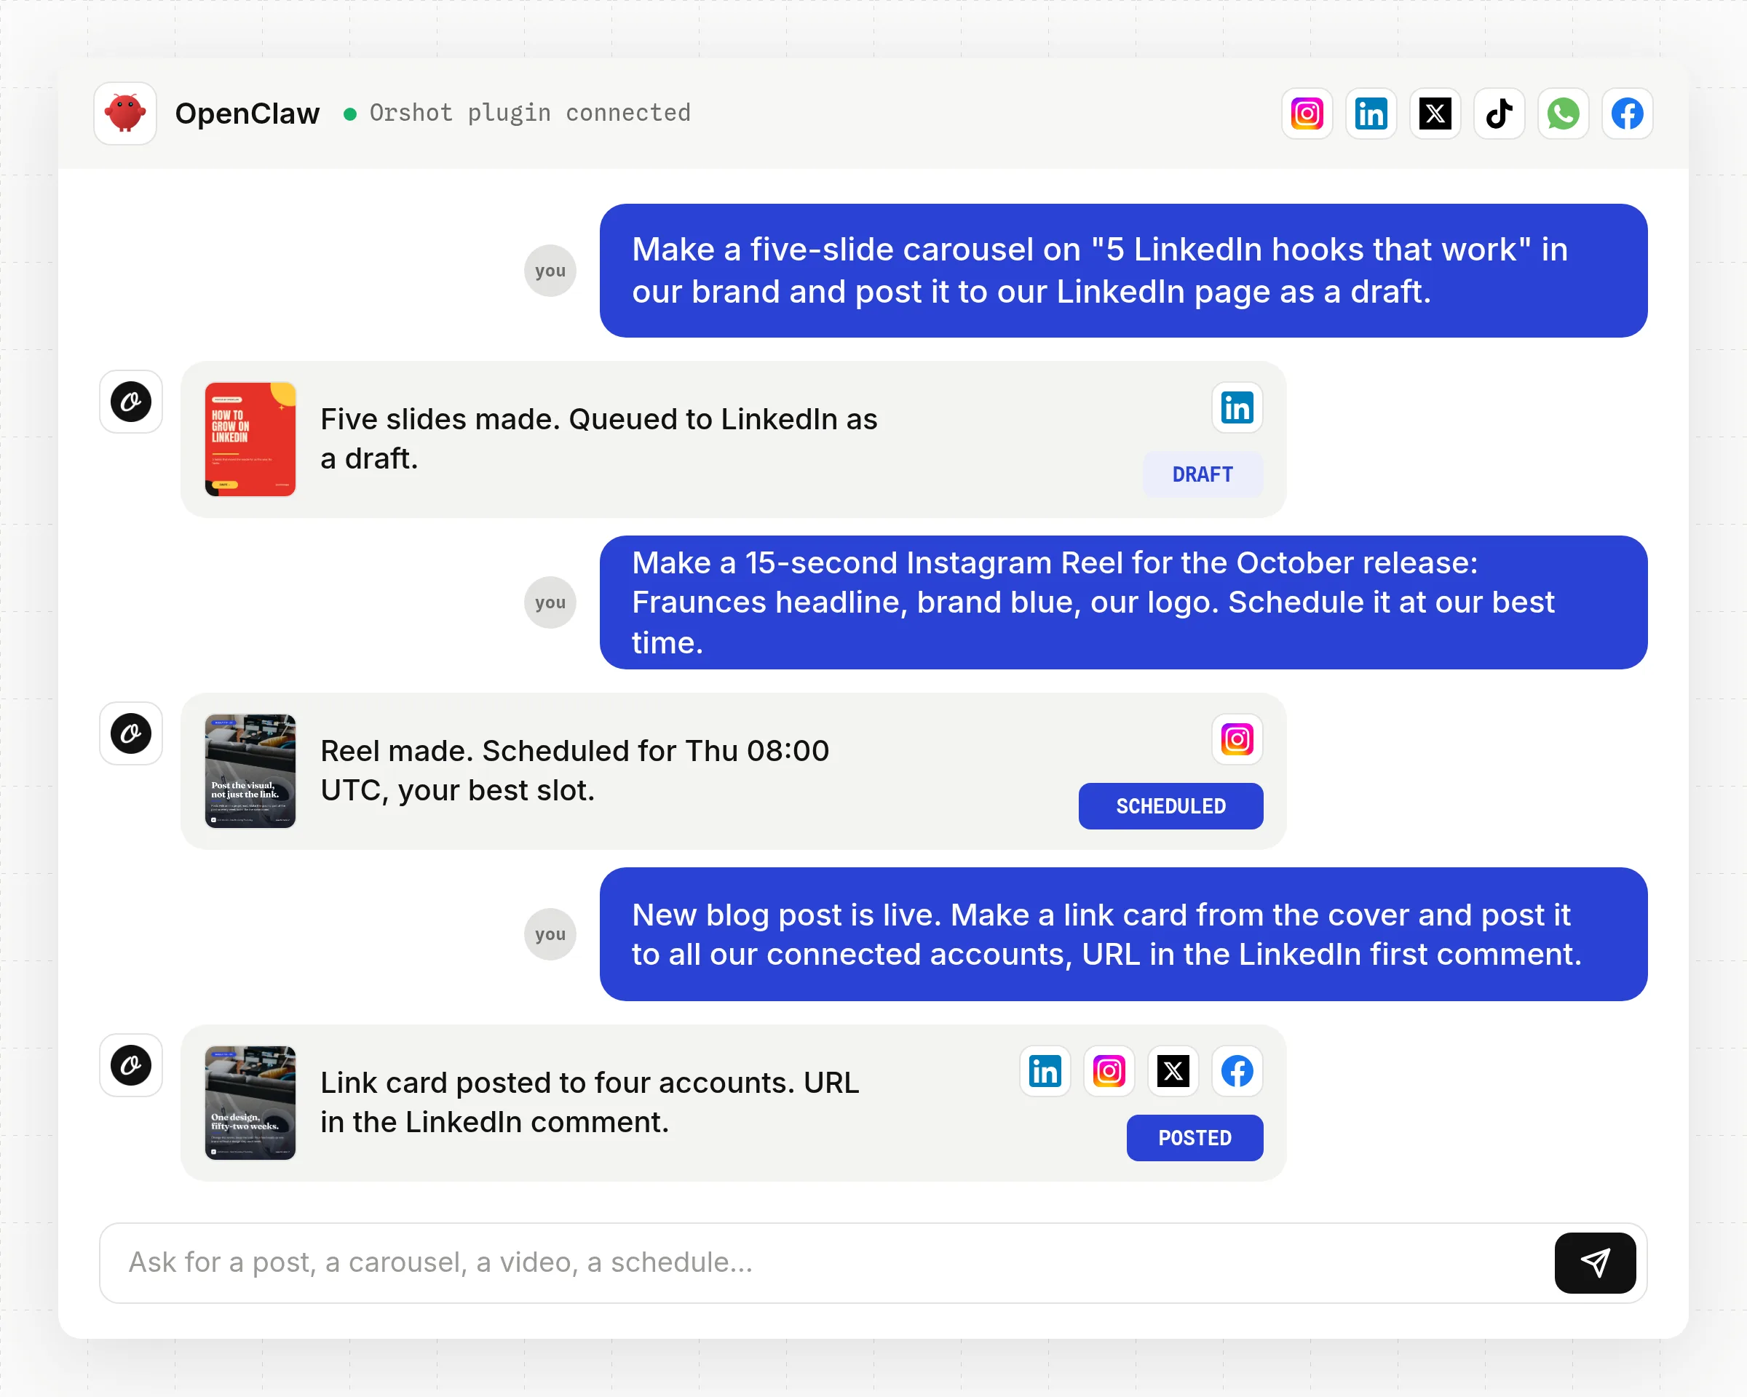
Task: Click the 'Reel made. Scheduled for Thu' reply text
Action: pyautogui.click(x=574, y=771)
